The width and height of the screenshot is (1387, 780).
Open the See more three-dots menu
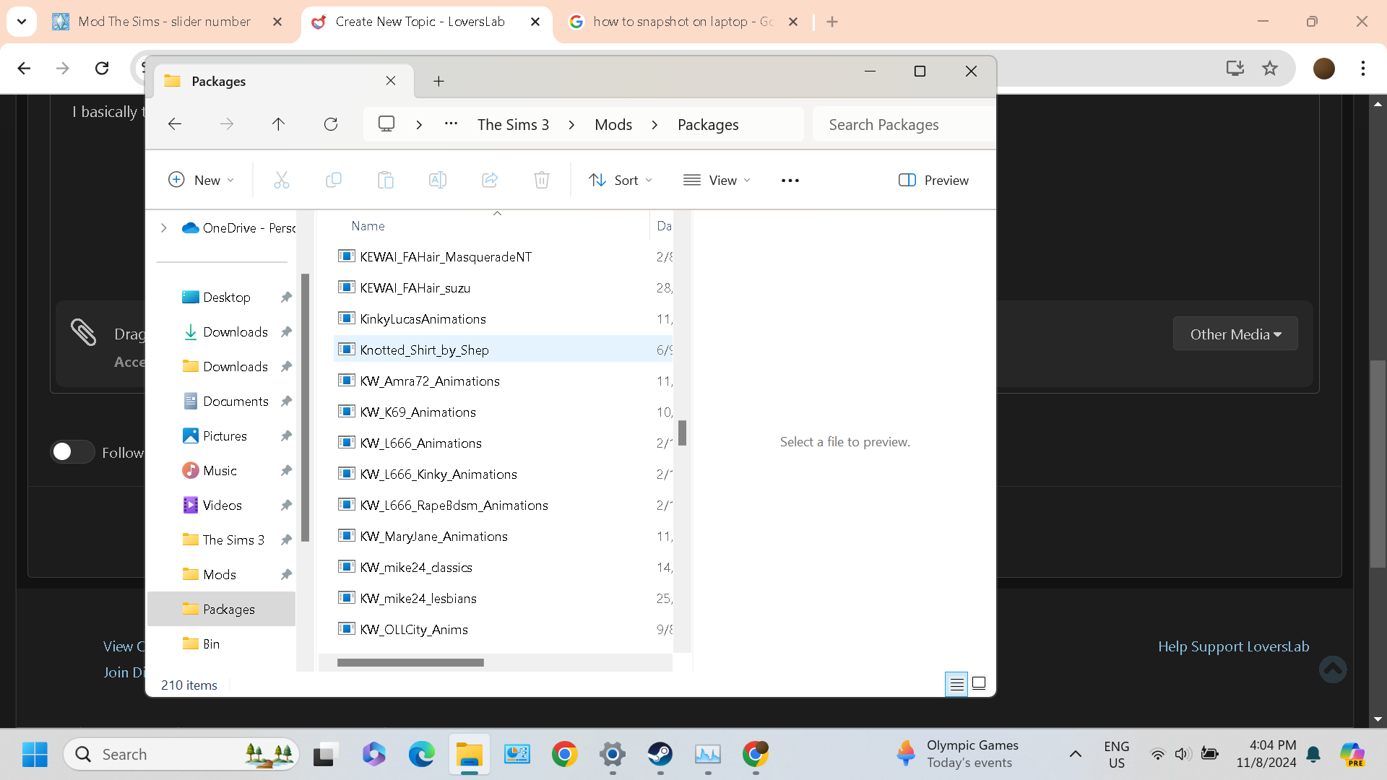(790, 181)
